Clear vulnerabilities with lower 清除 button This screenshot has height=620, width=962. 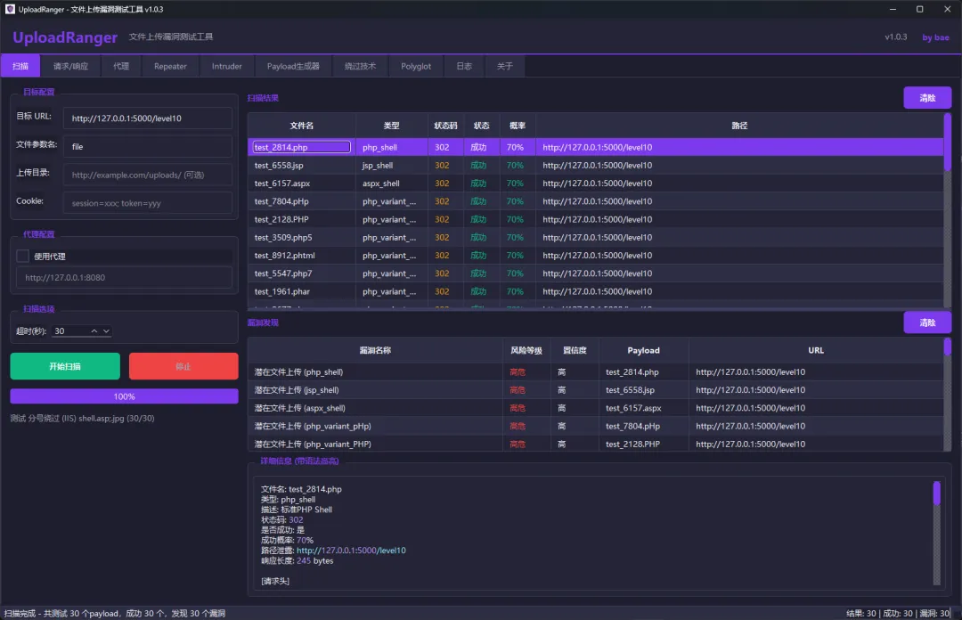click(x=927, y=322)
